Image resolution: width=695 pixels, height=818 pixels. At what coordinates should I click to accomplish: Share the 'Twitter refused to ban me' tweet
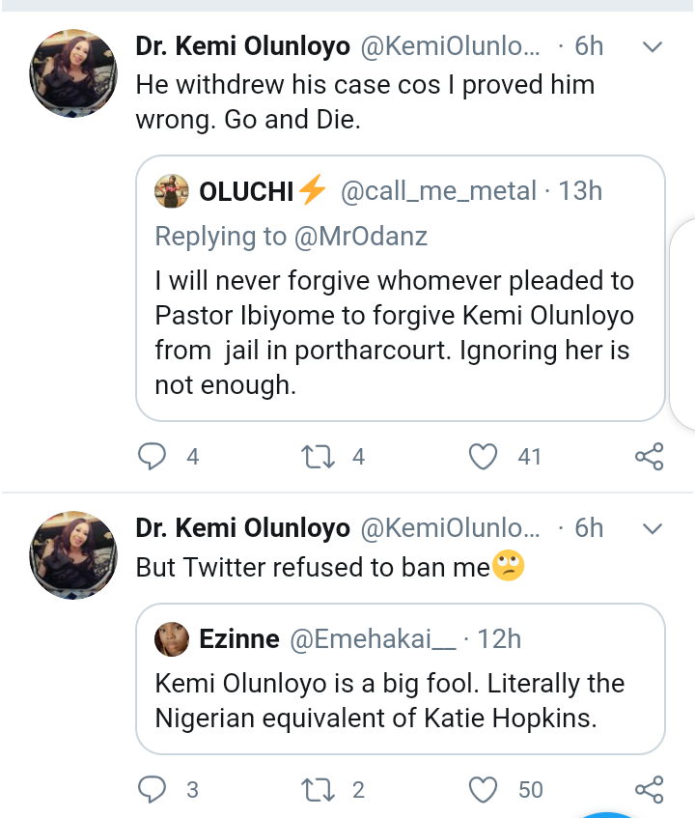pyautogui.click(x=649, y=789)
